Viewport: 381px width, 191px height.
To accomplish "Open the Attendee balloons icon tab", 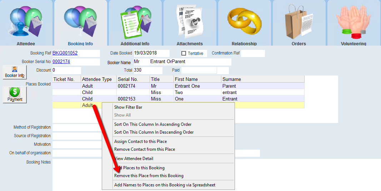I will point(26,21).
